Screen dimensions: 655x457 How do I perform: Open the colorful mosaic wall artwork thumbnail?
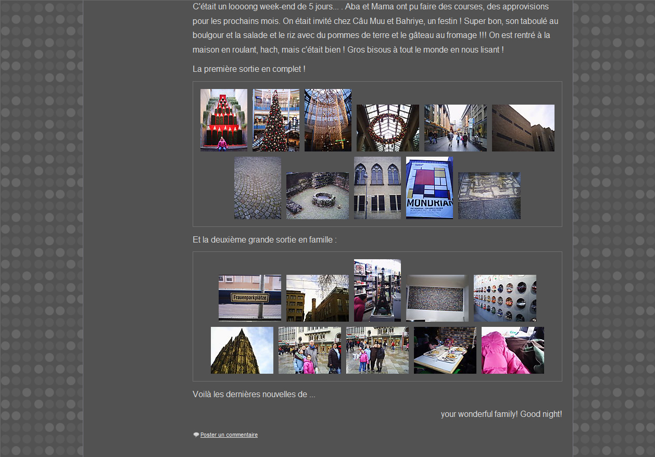[x=437, y=298]
